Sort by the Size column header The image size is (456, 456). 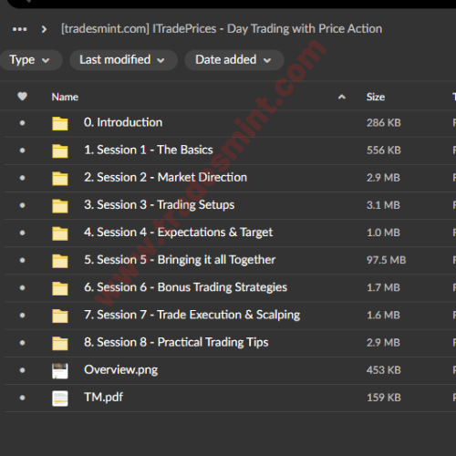[x=376, y=97]
